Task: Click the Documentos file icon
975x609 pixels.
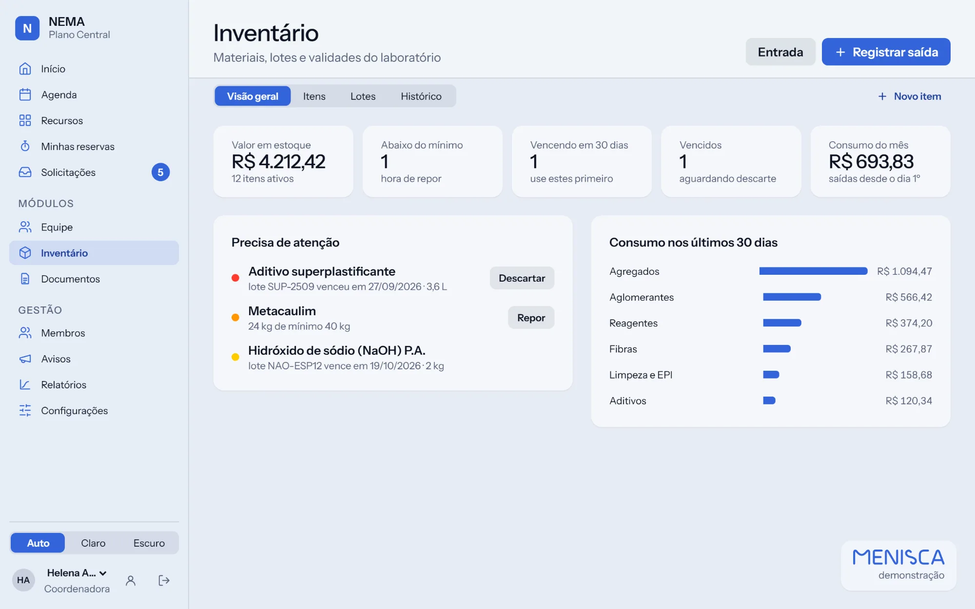Action: coord(25,279)
